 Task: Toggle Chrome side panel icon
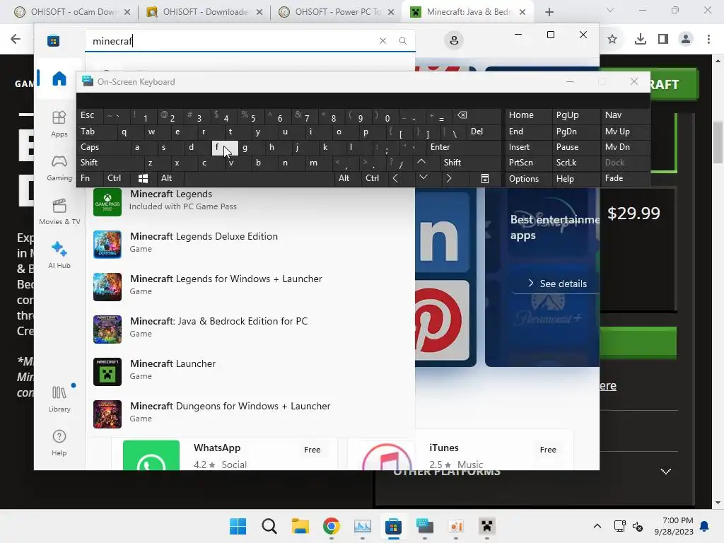pos(663,40)
